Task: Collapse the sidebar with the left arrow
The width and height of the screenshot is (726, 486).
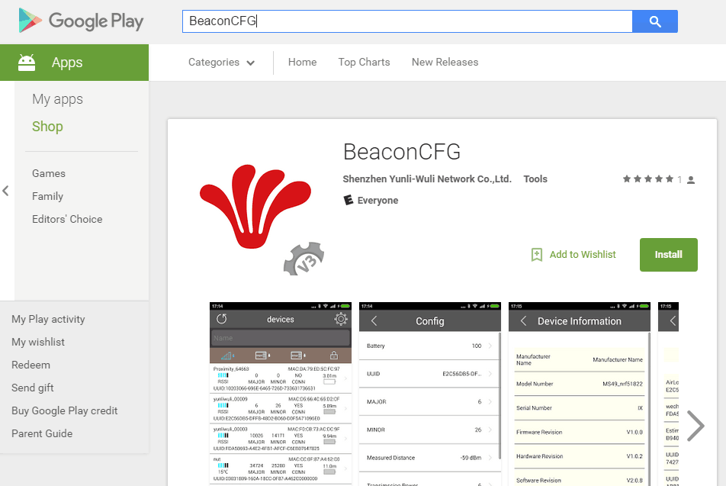Action: tap(5, 191)
